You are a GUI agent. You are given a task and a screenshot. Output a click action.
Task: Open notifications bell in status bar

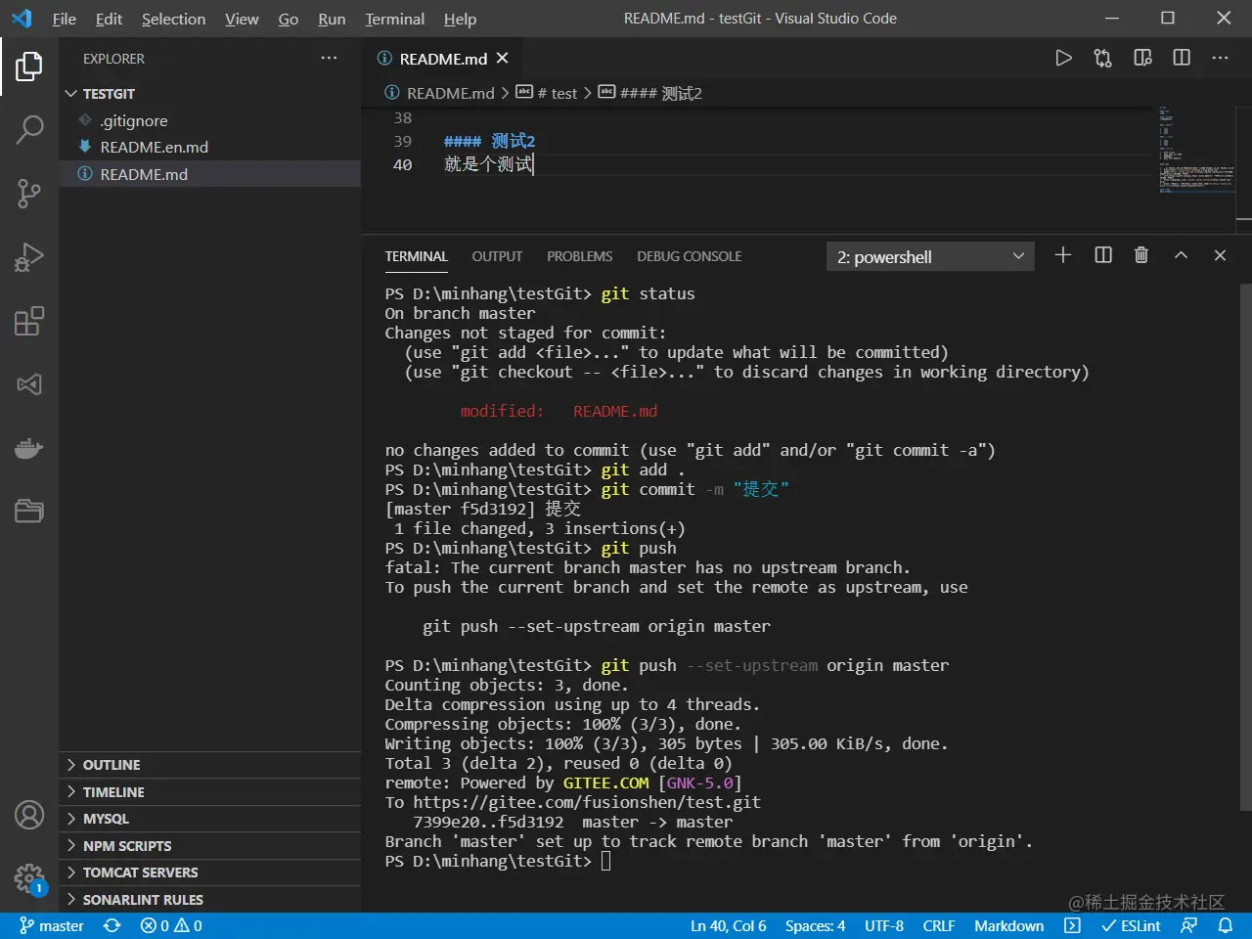coord(1225,925)
